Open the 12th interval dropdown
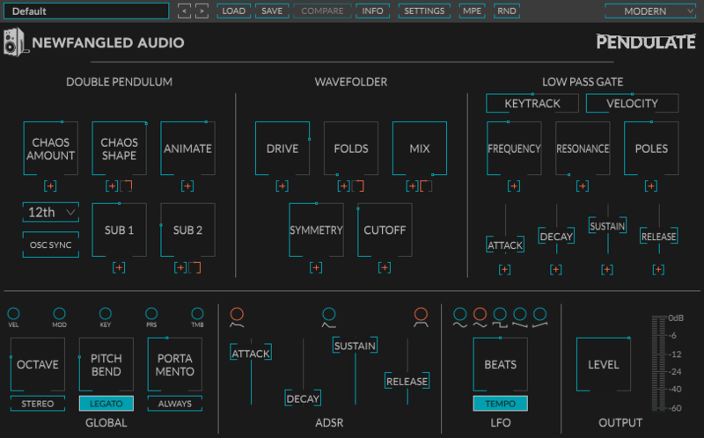This screenshot has width=704, height=438. tap(50, 212)
